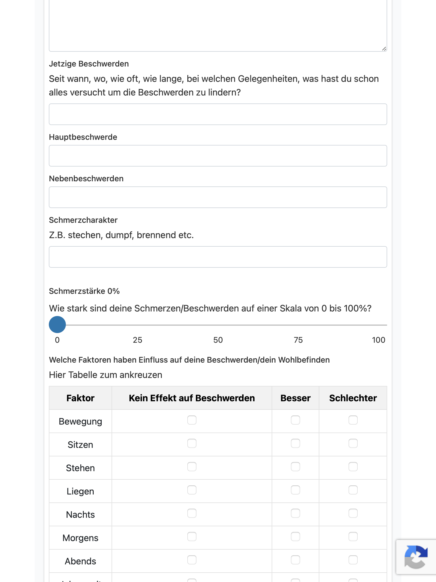
Task: Click into the Nebenbeschwerden field
Action: coord(218,197)
